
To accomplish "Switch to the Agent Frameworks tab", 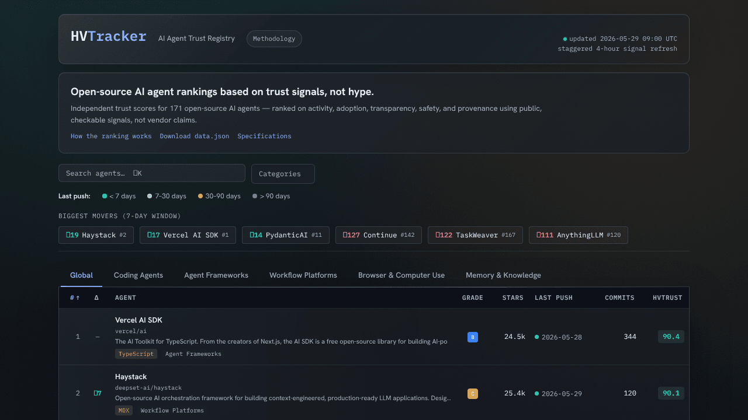I will tap(216, 275).
